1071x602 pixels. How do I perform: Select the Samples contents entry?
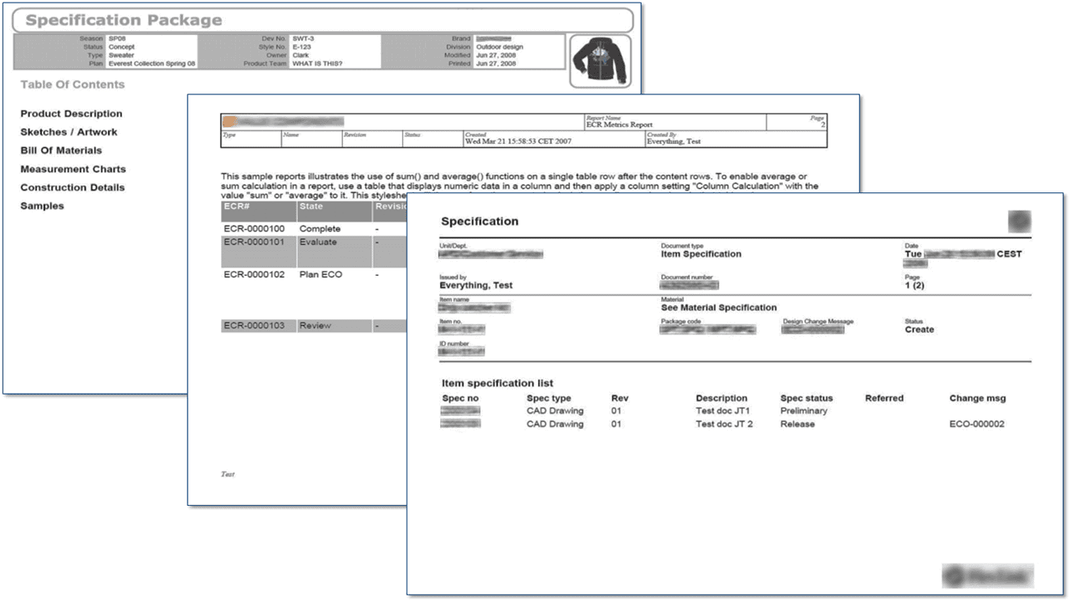pyautogui.click(x=42, y=206)
